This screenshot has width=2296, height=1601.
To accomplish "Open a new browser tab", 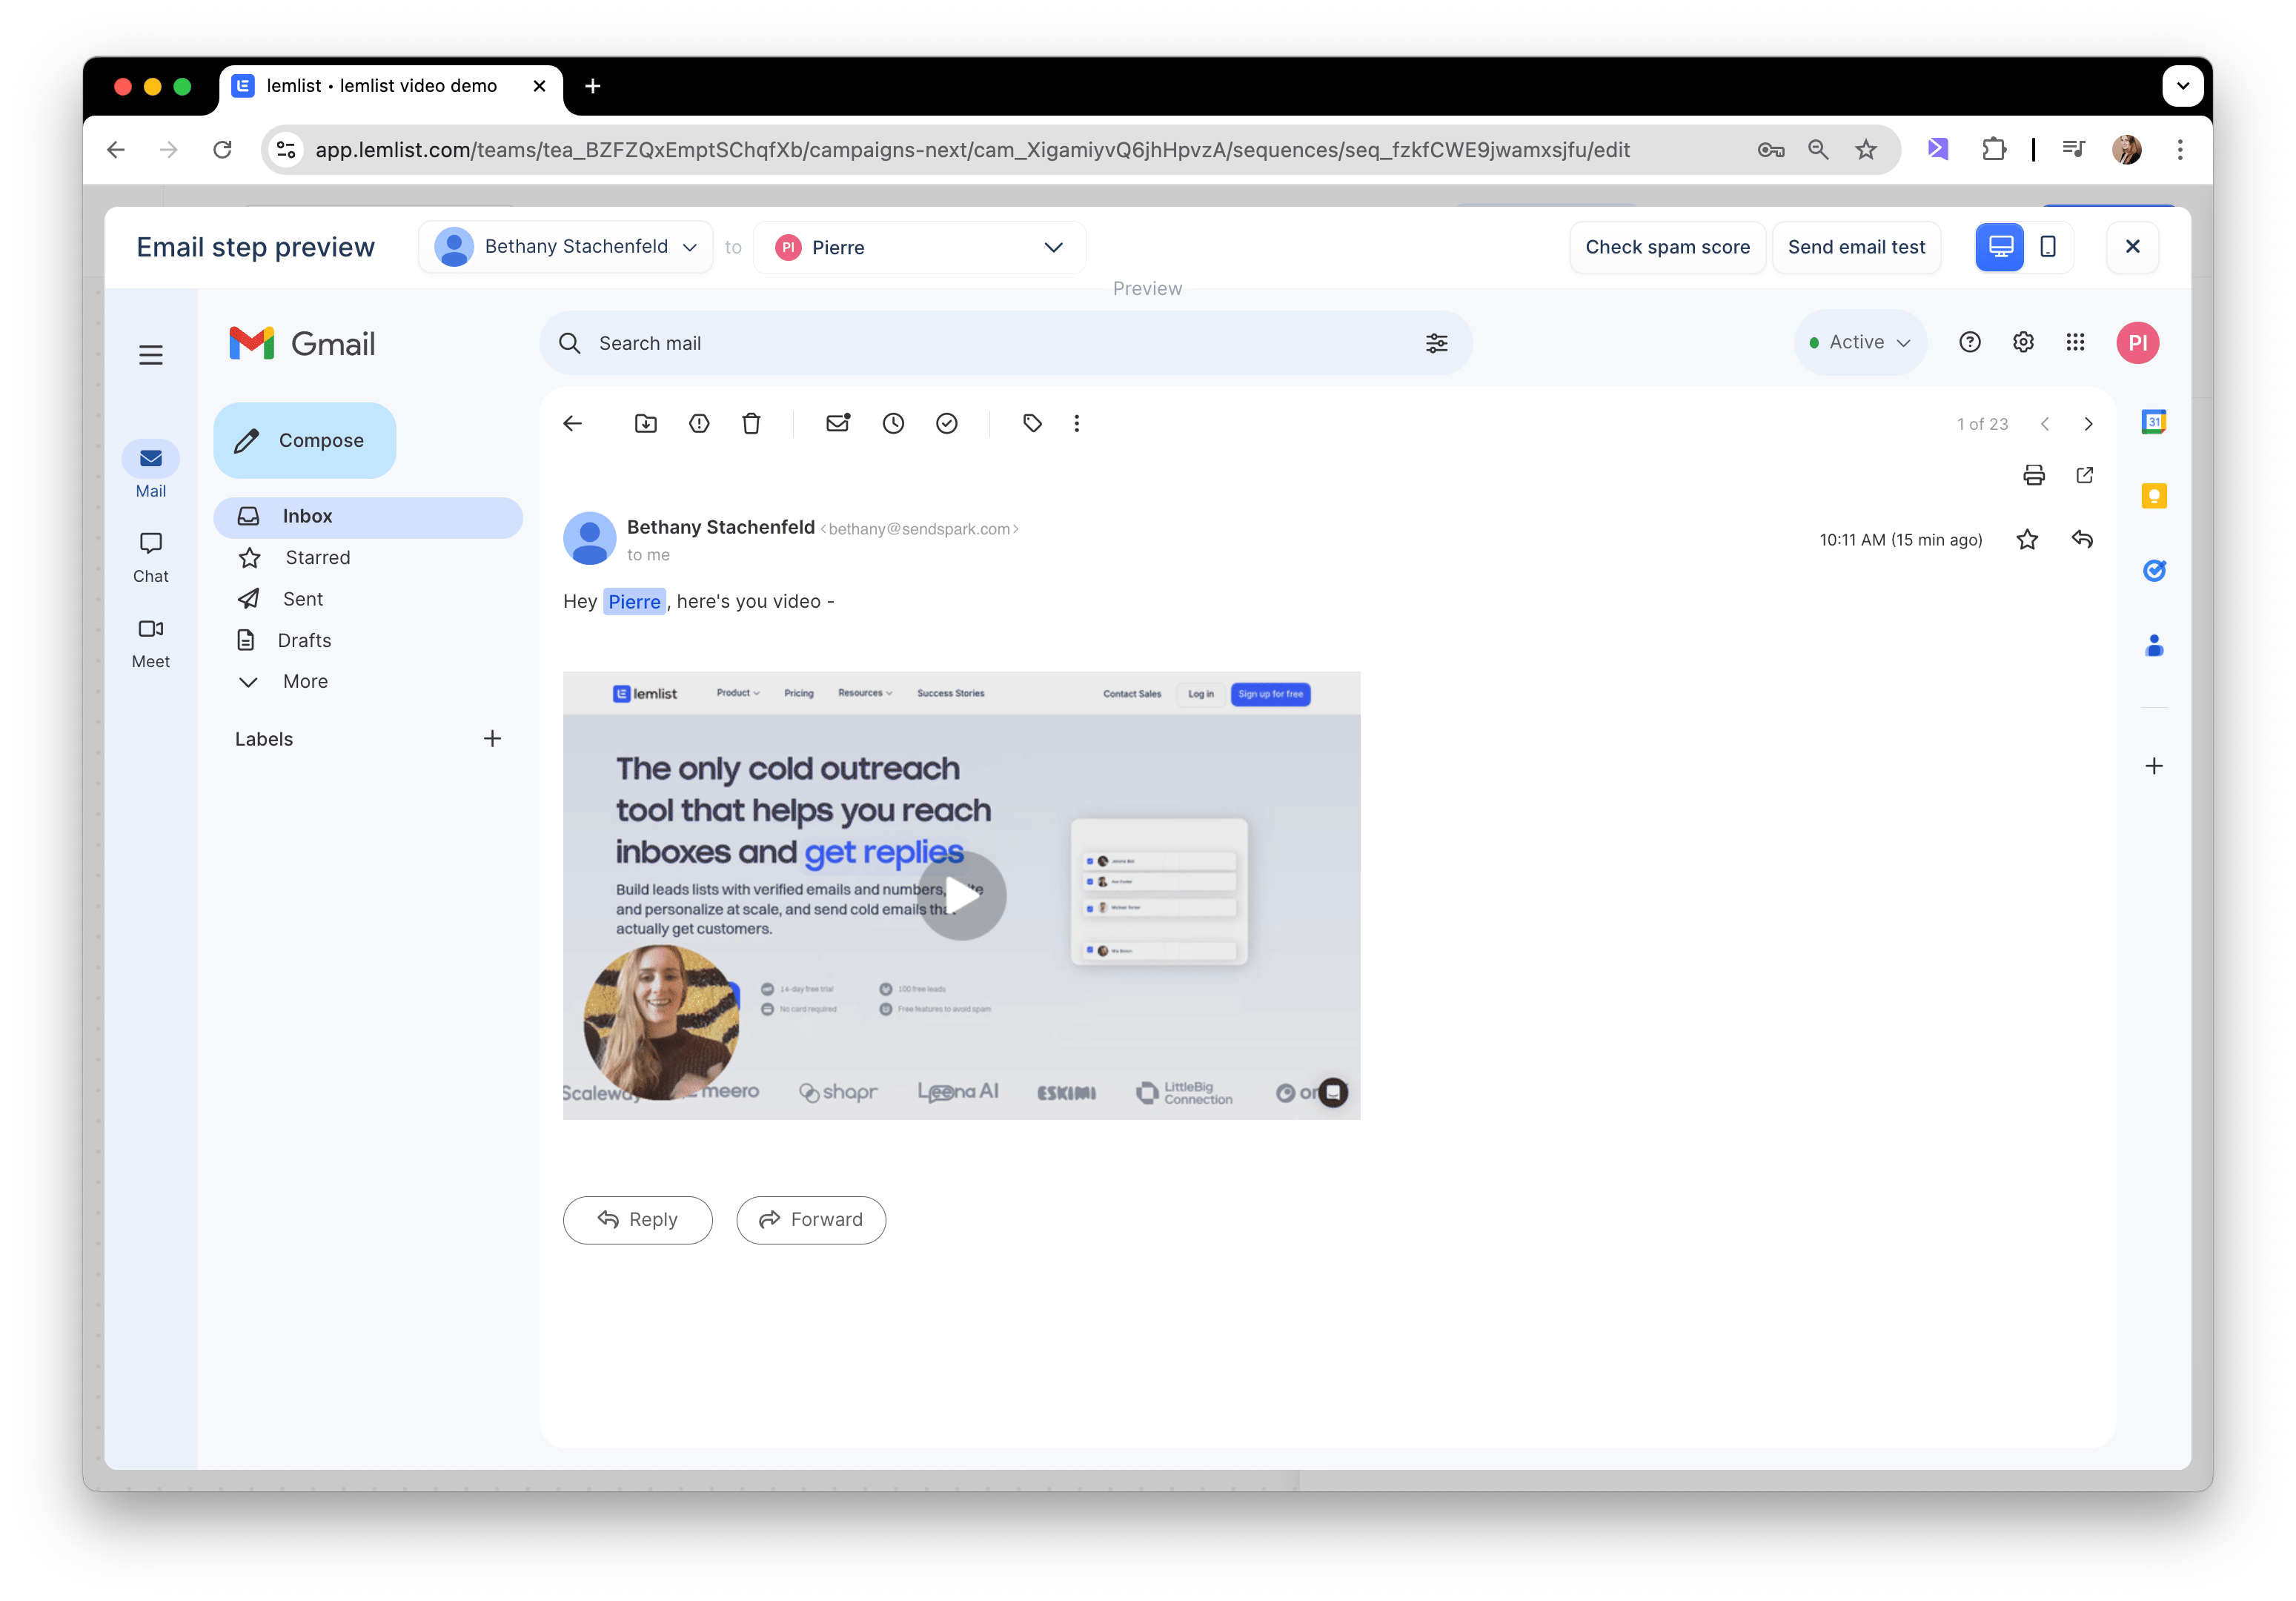I will pos(592,86).
